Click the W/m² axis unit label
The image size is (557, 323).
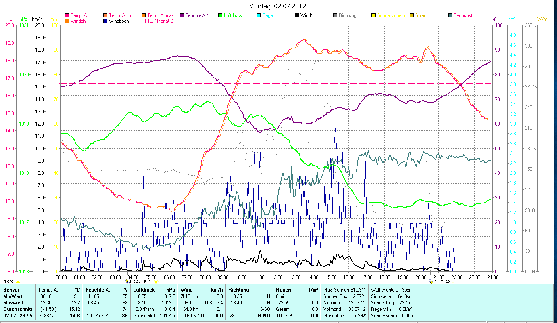(x=542, y=19)
